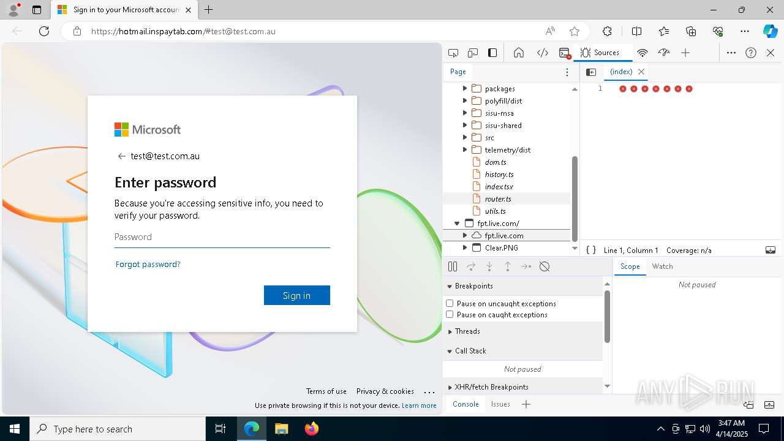Click the browser address bar URL
The image size is (784, 441).
pos(183,31)
